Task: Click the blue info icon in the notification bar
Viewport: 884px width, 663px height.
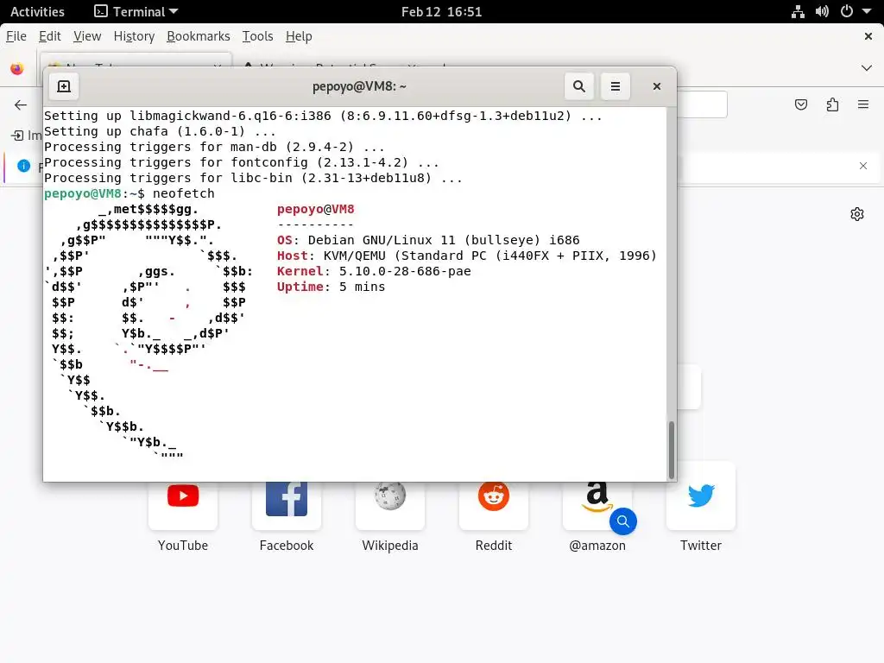Action: tap(23, 166)
